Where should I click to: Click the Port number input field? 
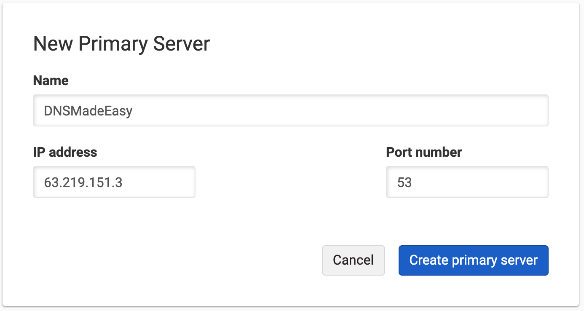467,182
